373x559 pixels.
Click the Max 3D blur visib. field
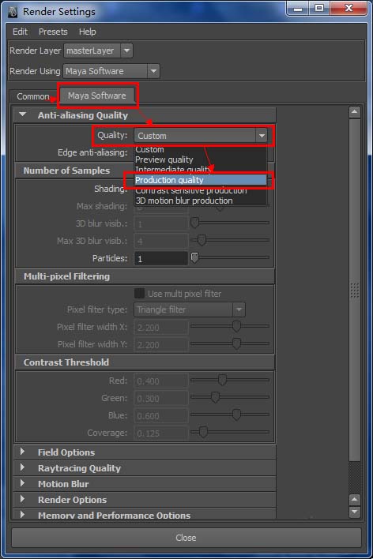point(161,241)
